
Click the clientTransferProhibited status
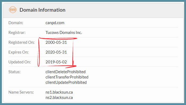[67, 77]
